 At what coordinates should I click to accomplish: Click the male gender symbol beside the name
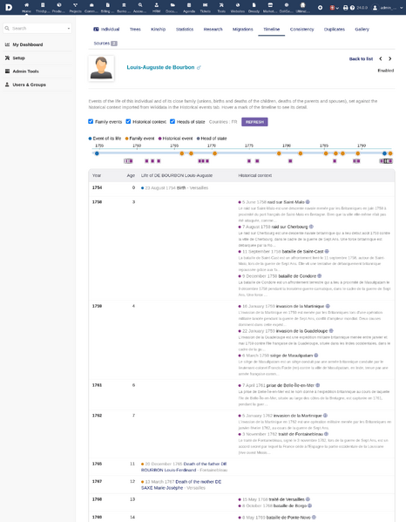199,68
